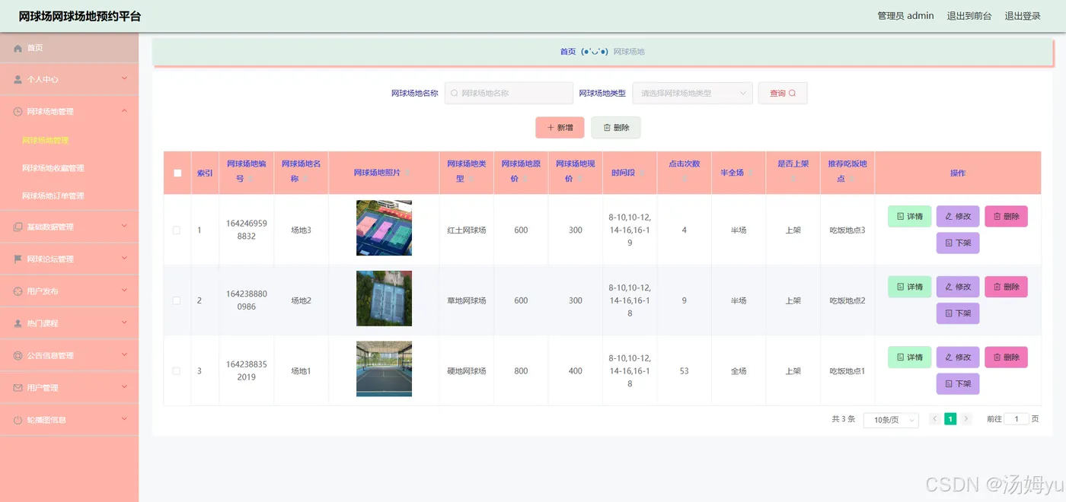Expand 热门课程 using its chevron
The width and height of the screenshot is (1066, 502).
click(124, 322)
